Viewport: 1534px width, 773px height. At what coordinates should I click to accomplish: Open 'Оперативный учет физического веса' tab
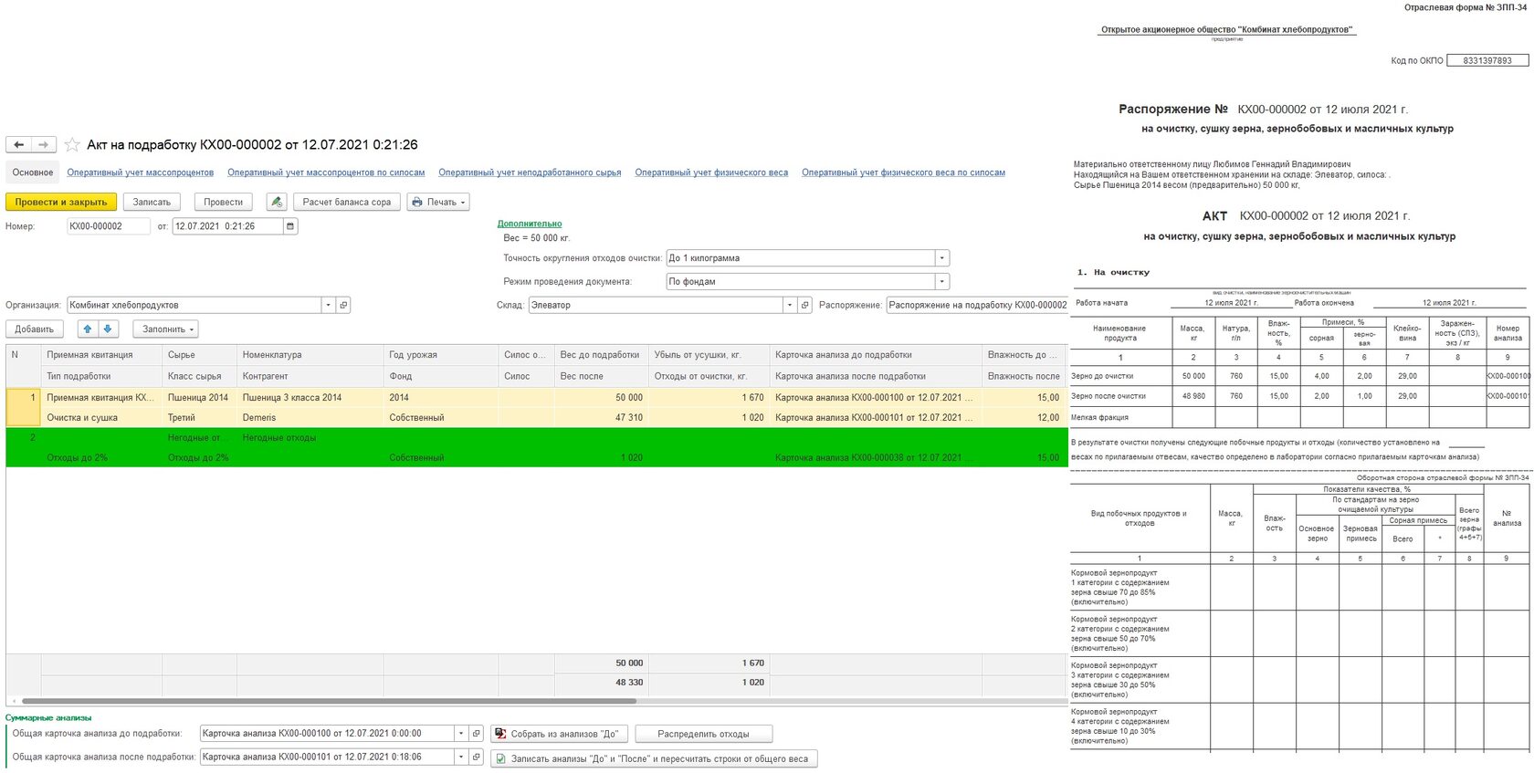point(711,172)
